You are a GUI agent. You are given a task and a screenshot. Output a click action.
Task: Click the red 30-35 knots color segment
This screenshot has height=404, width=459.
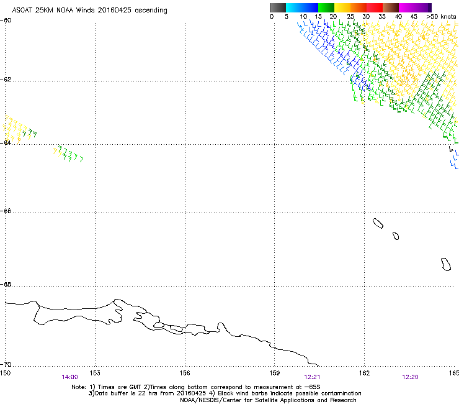[x=375, y=7]
